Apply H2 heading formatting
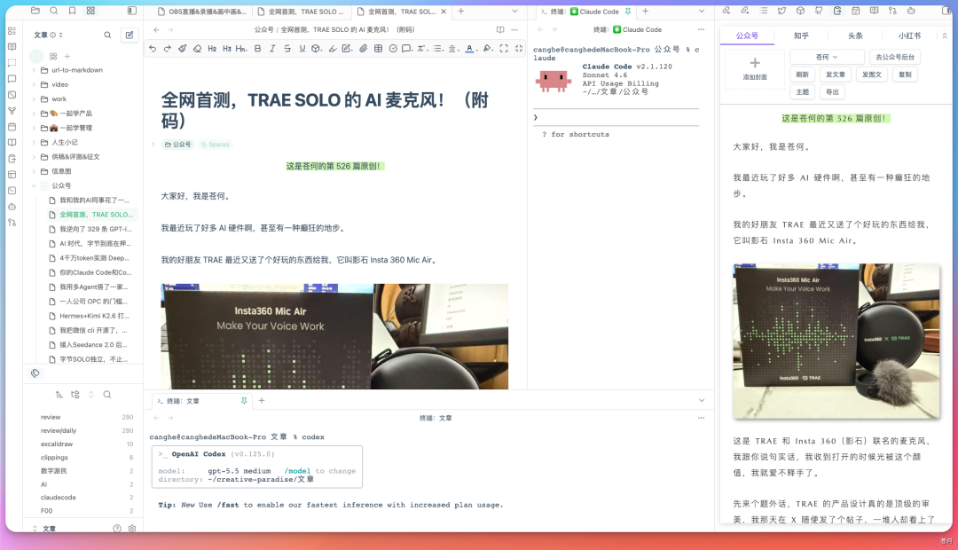The image size is (958, 550). pyautogui.click(x=211, y=49)
